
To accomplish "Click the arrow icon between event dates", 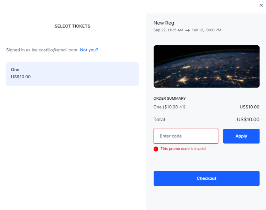I will tap(187, 30).
